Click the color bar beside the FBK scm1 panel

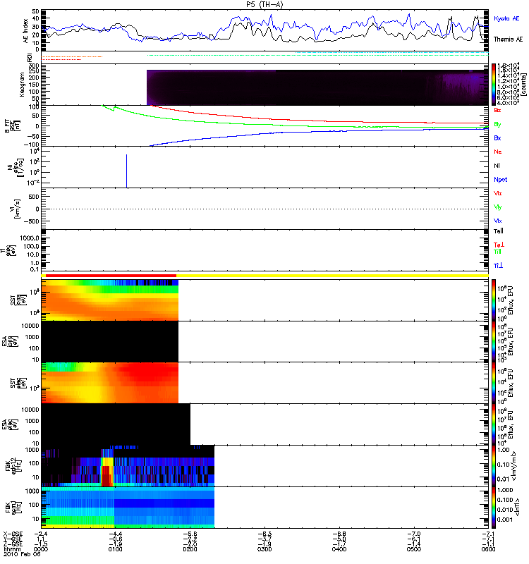(494, 508)
